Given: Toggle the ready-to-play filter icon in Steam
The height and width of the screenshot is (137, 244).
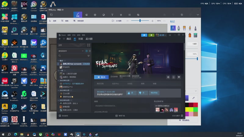Looking at the screenshot, I should [x=90, y=51].
